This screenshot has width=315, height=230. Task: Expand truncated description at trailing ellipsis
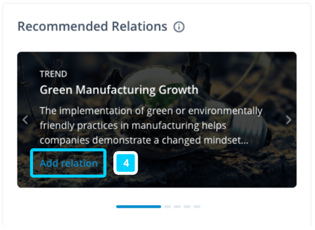click(x=244, y=141)
